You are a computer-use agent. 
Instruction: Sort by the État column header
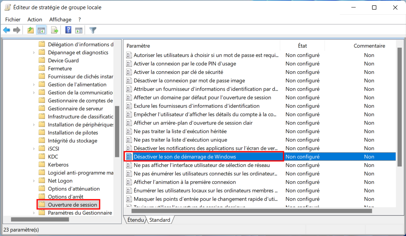(302, 46)
